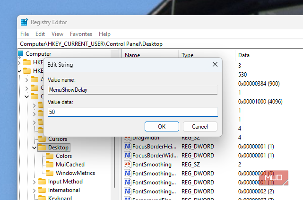Click FontSmoothing... icon with data 0x00000000 (0)
The width and height of the screenshot is (303, 200).
[128, 173]
